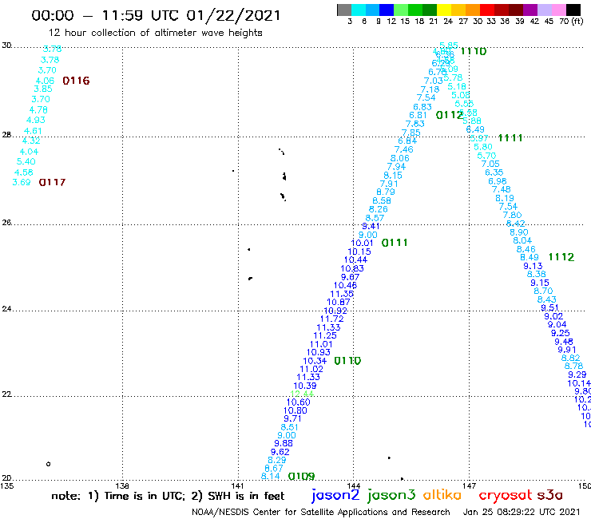
Task: Click the wave height value '7.46'
Action: coord(403,149)
